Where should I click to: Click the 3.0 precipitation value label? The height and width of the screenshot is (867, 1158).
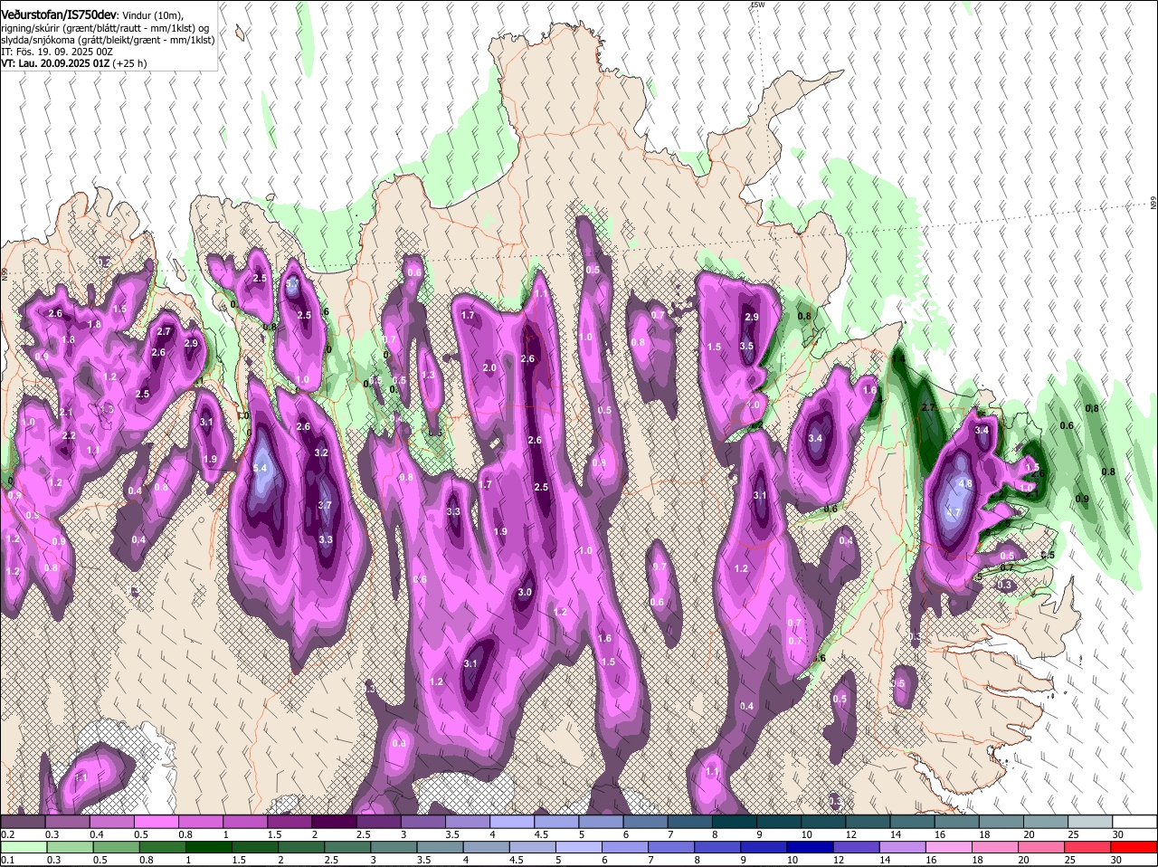tap(525, 592)
